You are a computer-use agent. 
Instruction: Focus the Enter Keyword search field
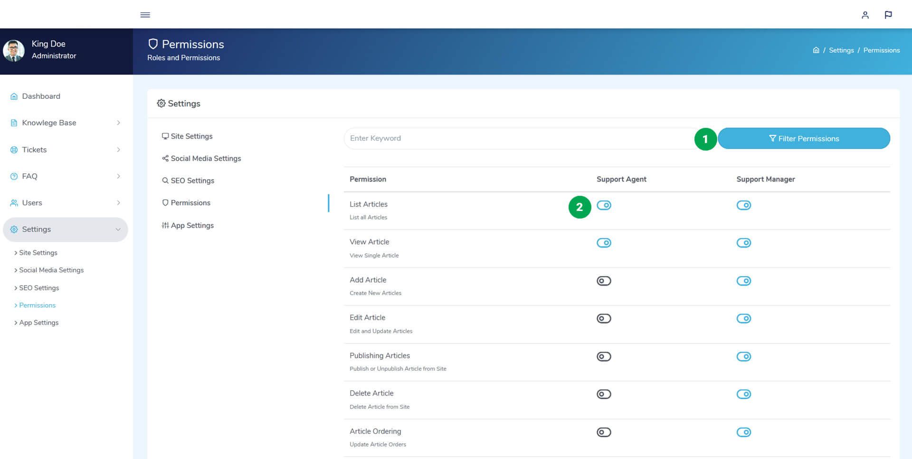tap(518, 138)
